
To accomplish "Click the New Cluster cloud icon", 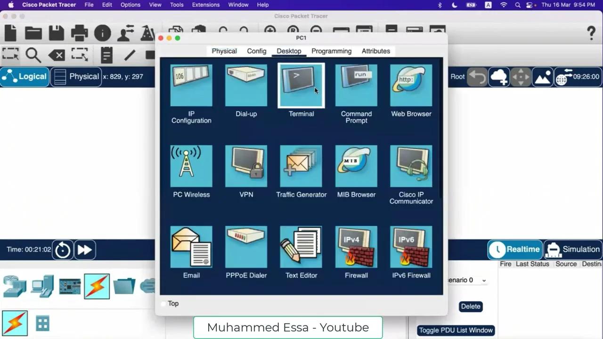I will (498, 76).
